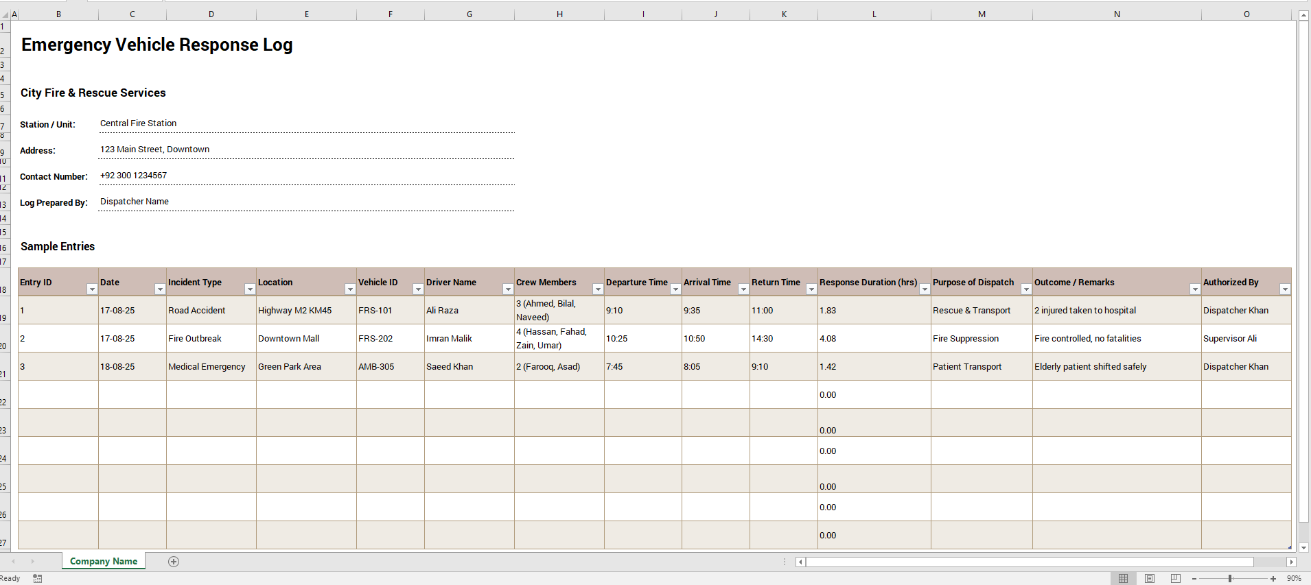Zoom in with the plus button
The height and width of the screenshot is (585, 1311).
[1273, 579]
